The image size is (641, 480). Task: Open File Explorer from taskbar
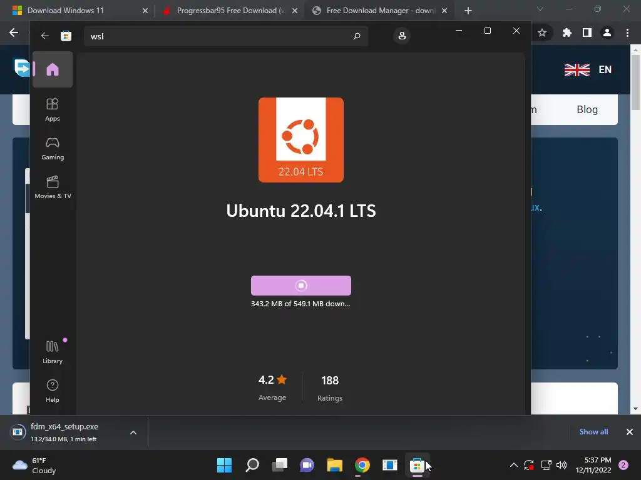click(x=334, y=465)
